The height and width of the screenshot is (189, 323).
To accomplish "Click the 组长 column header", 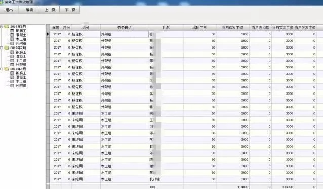I will [86, 28].
